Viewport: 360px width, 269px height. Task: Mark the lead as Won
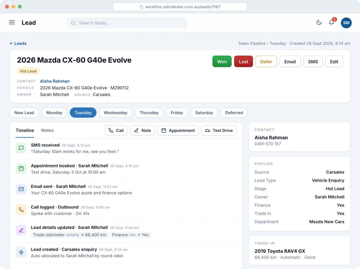222,61
